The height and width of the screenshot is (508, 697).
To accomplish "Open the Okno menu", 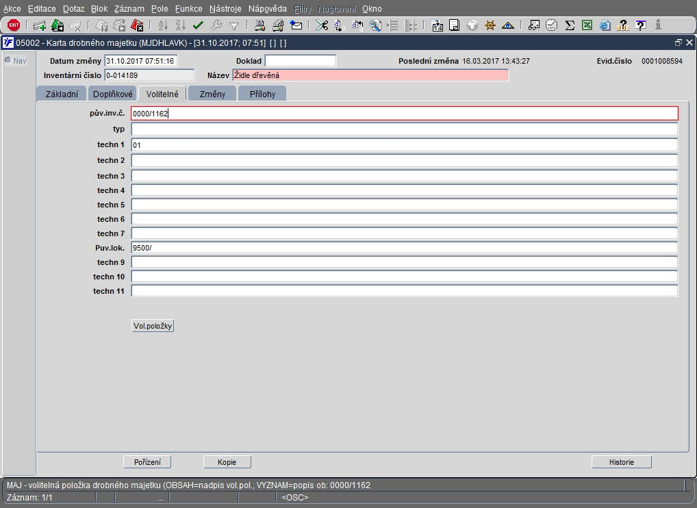I will coord(372,9).
